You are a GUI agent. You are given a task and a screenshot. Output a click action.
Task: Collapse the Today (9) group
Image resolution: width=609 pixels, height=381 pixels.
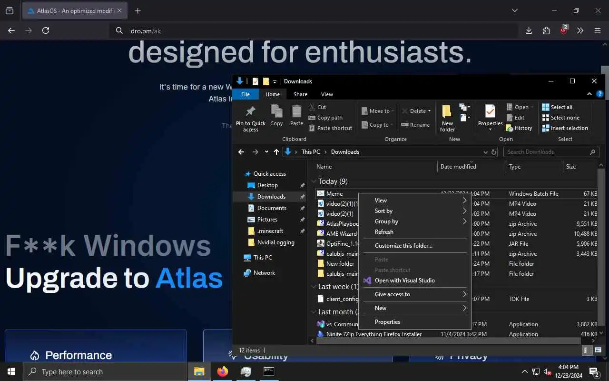(314, 181)
